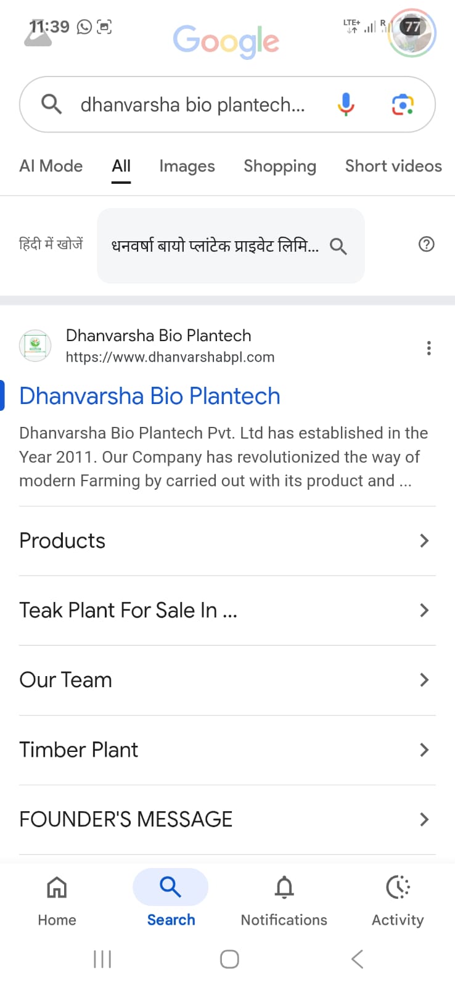Open Google Lens camera search

[403, 104]
